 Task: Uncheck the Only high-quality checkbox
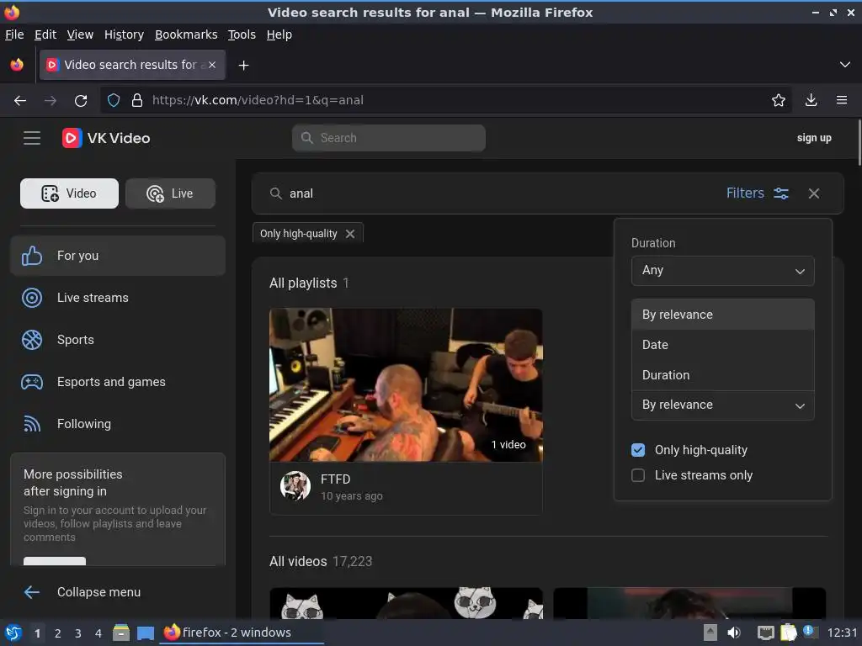click(638, 450)
